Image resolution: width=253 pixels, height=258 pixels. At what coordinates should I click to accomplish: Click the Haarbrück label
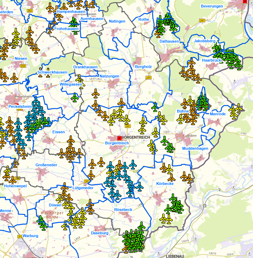point(211,61)
